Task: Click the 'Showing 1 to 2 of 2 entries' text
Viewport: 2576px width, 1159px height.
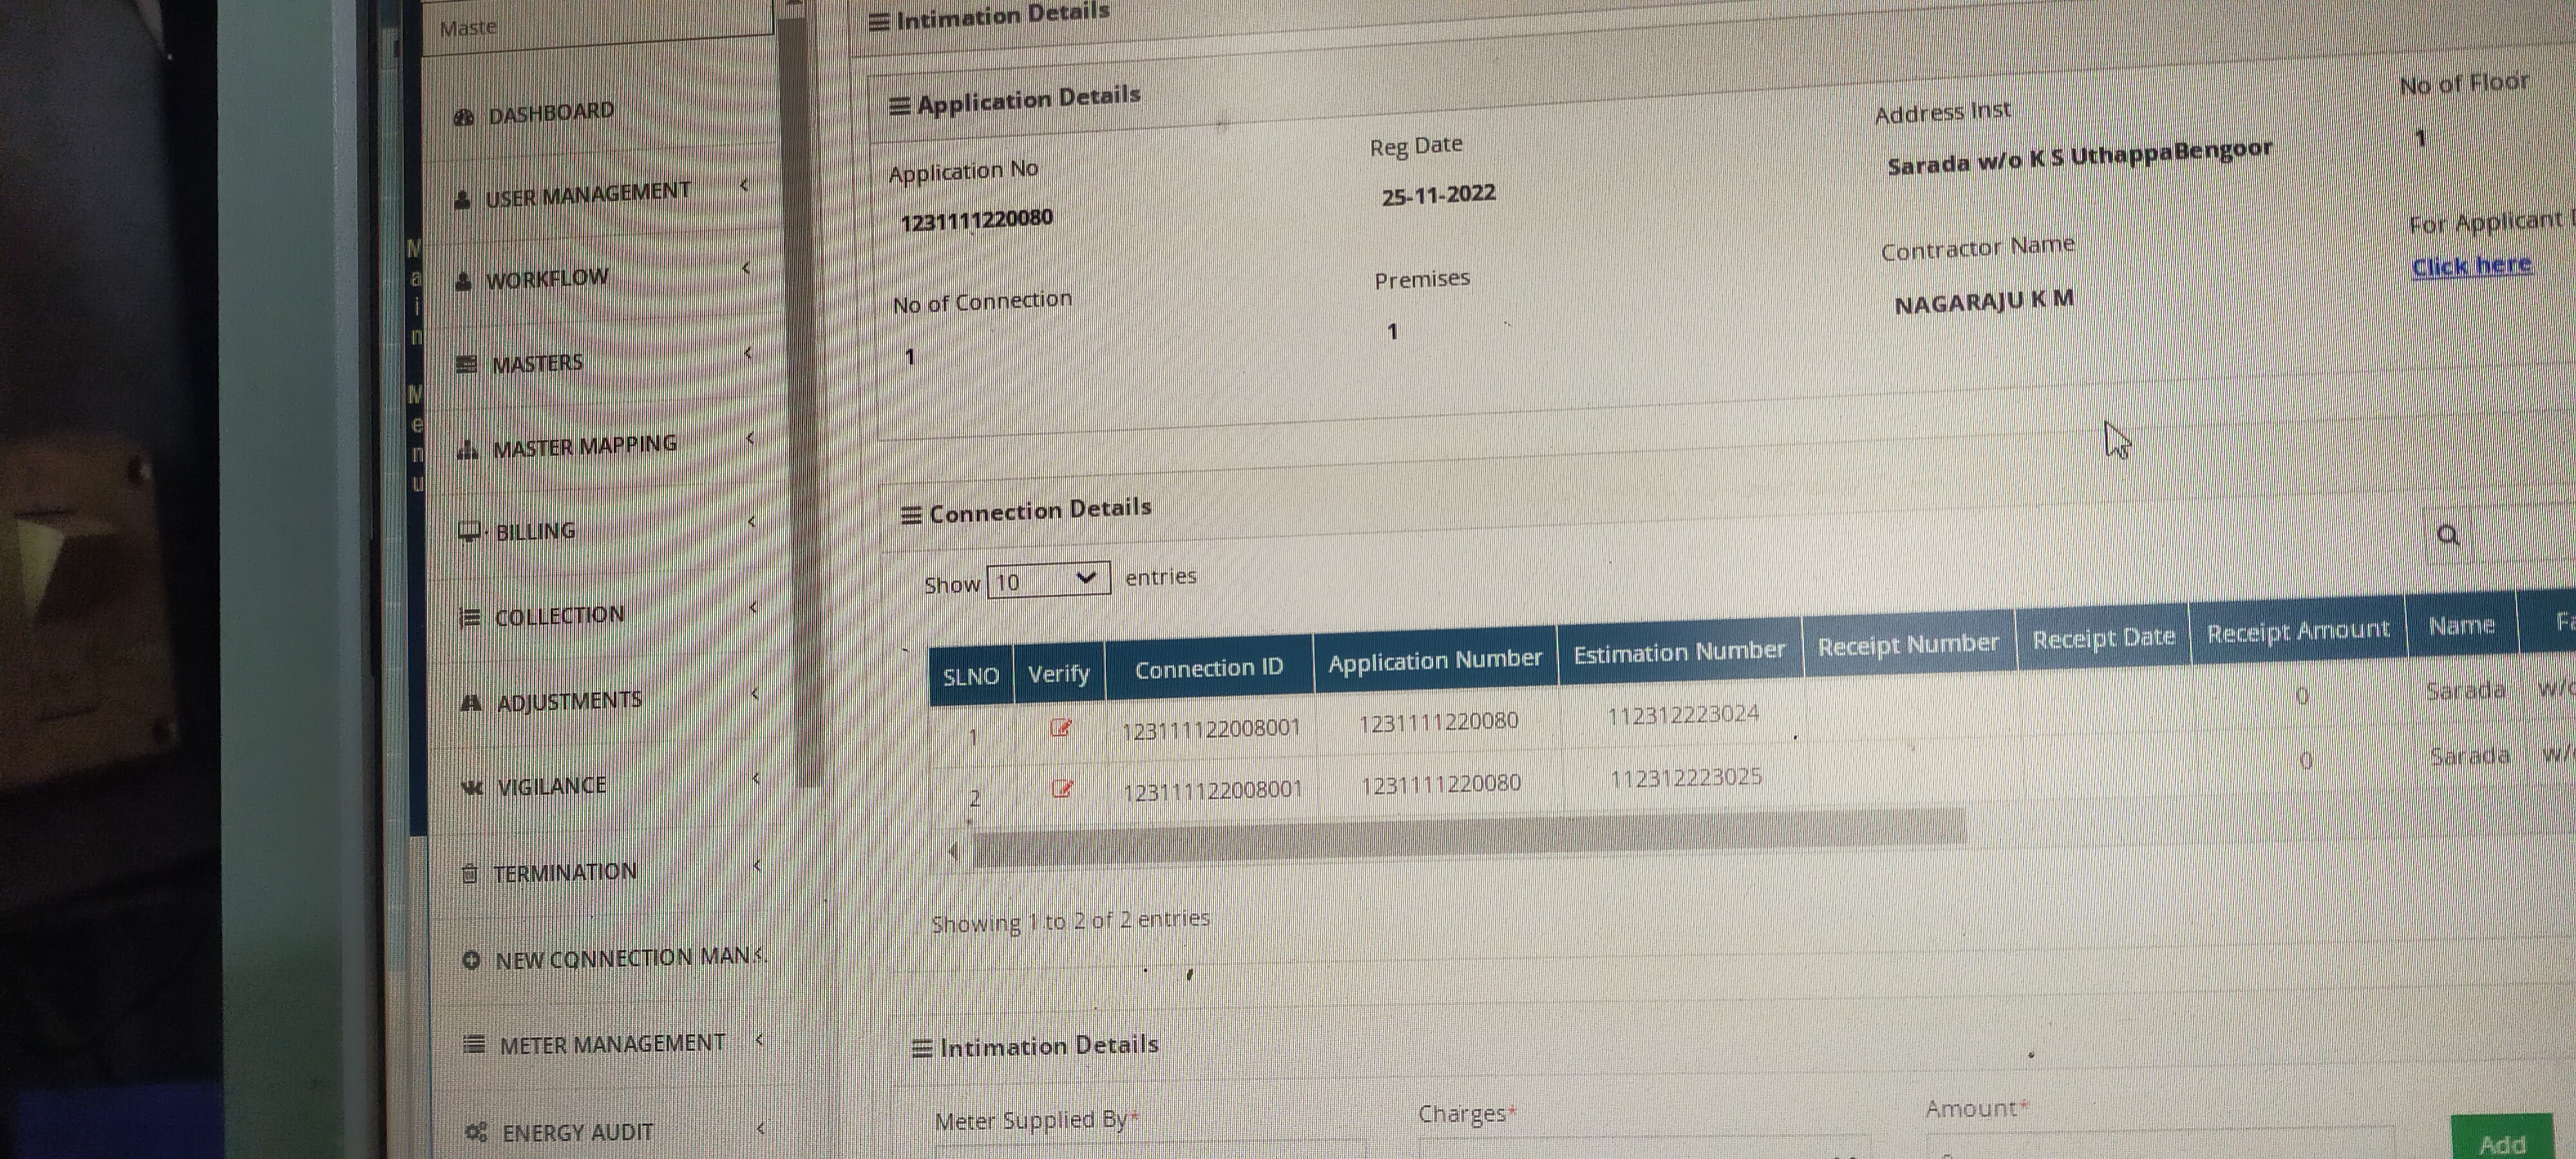Action: [x=1070, y=921]
